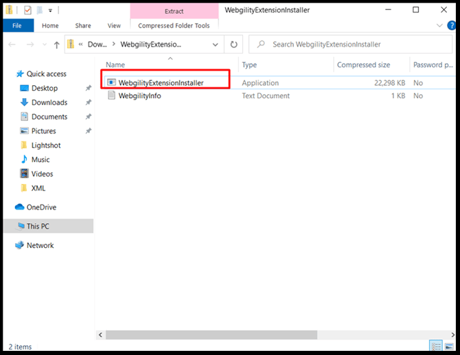
Task: Open Downloads in Quick access
Action: click(x=49, y=102)
